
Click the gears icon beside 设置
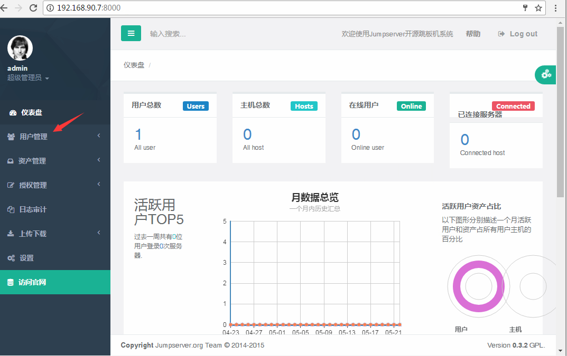[x=11, y=258]
